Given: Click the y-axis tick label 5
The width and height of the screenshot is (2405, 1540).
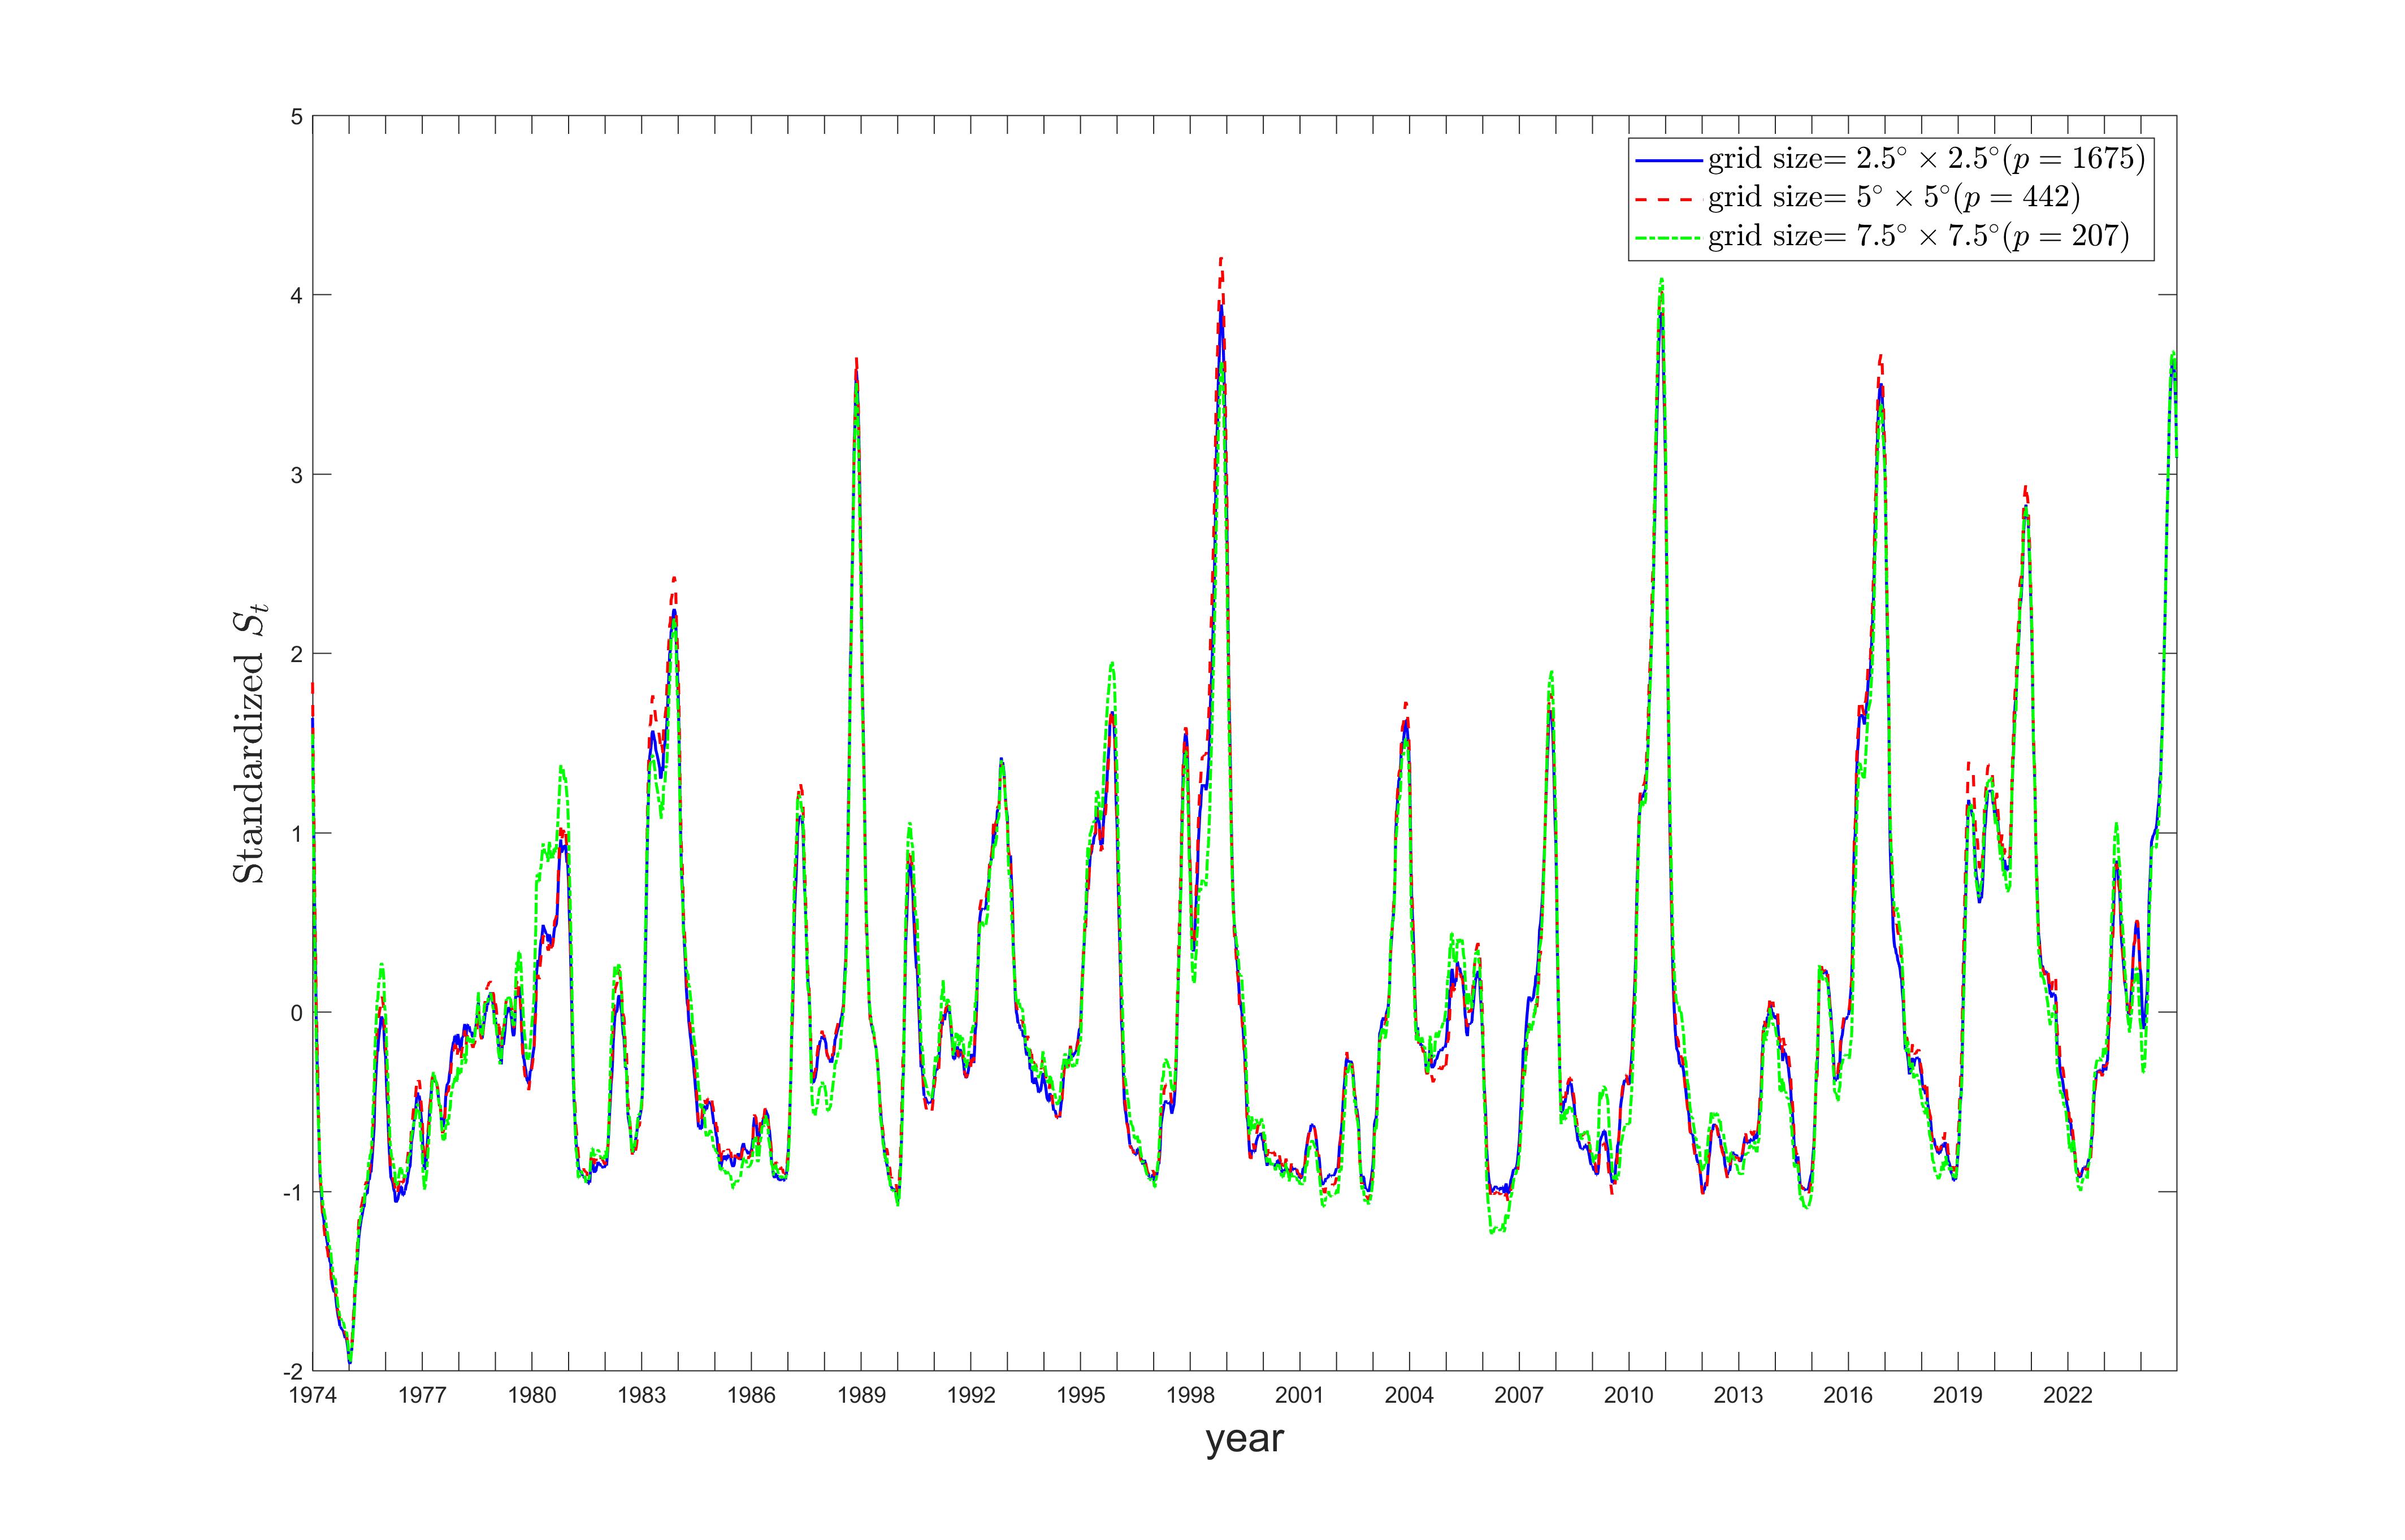Looking at the screenshot, I should coord(296,116).
